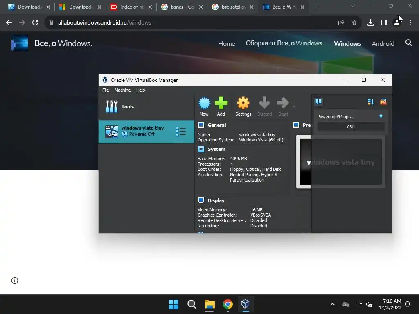Open the Help menu in VirtualBox

point(141,90)
